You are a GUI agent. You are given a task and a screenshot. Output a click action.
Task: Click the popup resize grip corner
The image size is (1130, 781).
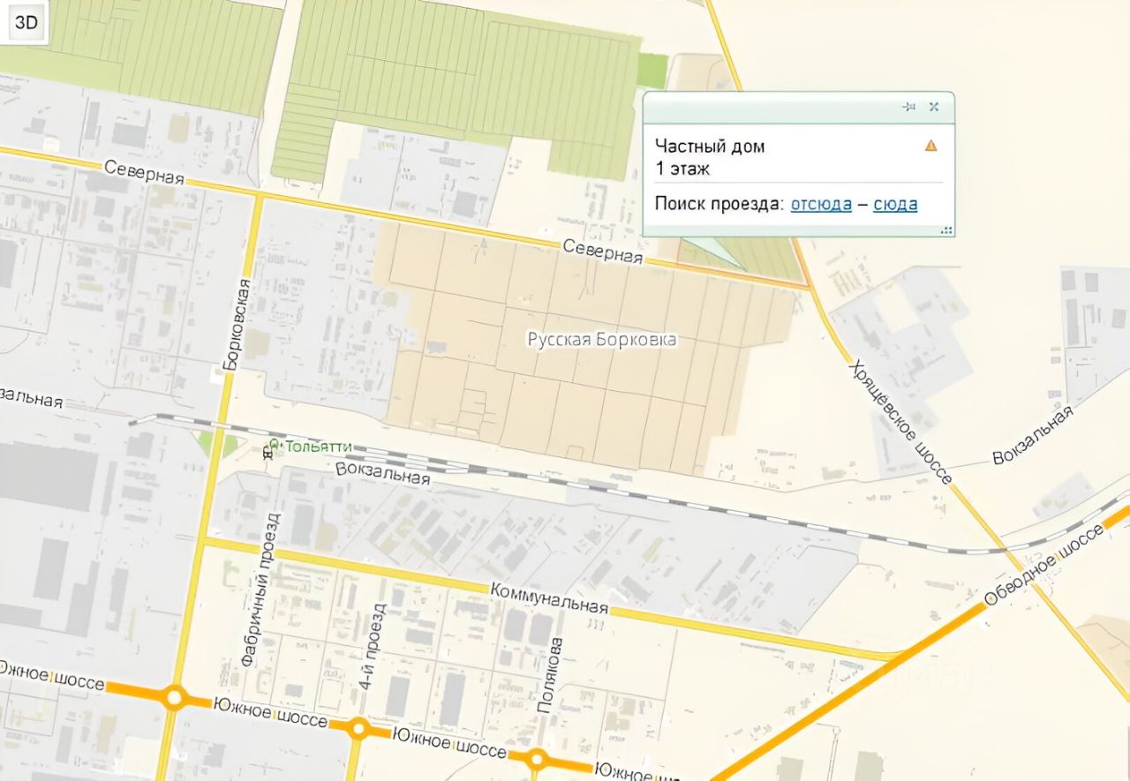[946, 229]
